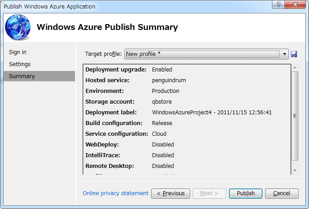Image resolution: width=309 pixels, height=209 pixels.
Task: Cancel the publish wizard
Action: coord(282,193)
